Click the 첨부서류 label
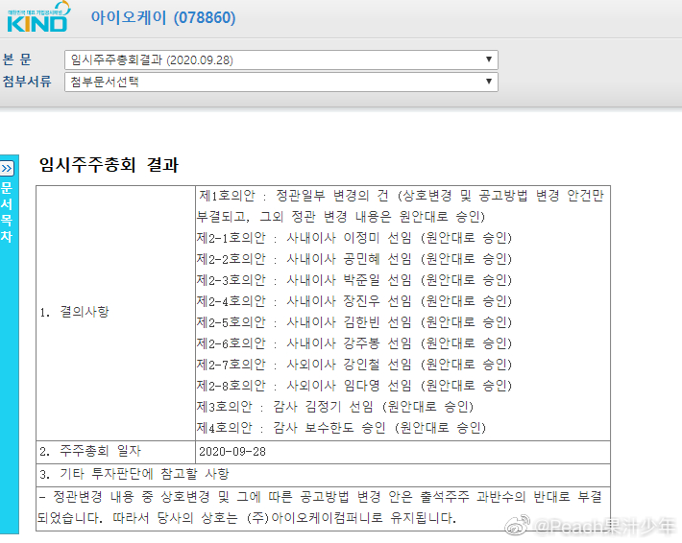This screenshot has width=682, height=543. tap(27, 82)
